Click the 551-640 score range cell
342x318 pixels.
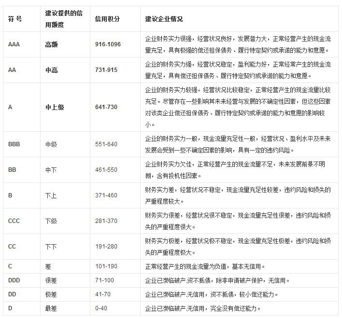106,144
